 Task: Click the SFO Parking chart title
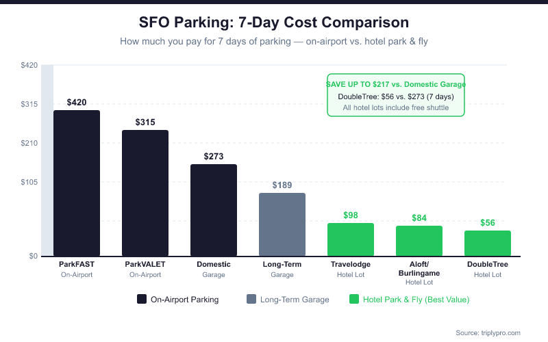pos(274,23)
